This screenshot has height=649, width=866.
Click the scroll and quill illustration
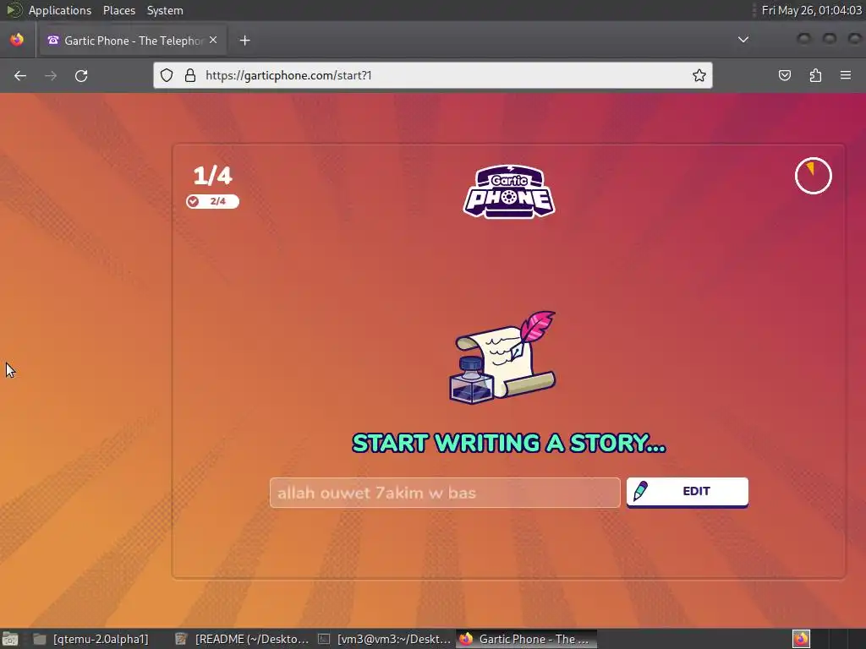pyautogui.click(x=502, y=357)
